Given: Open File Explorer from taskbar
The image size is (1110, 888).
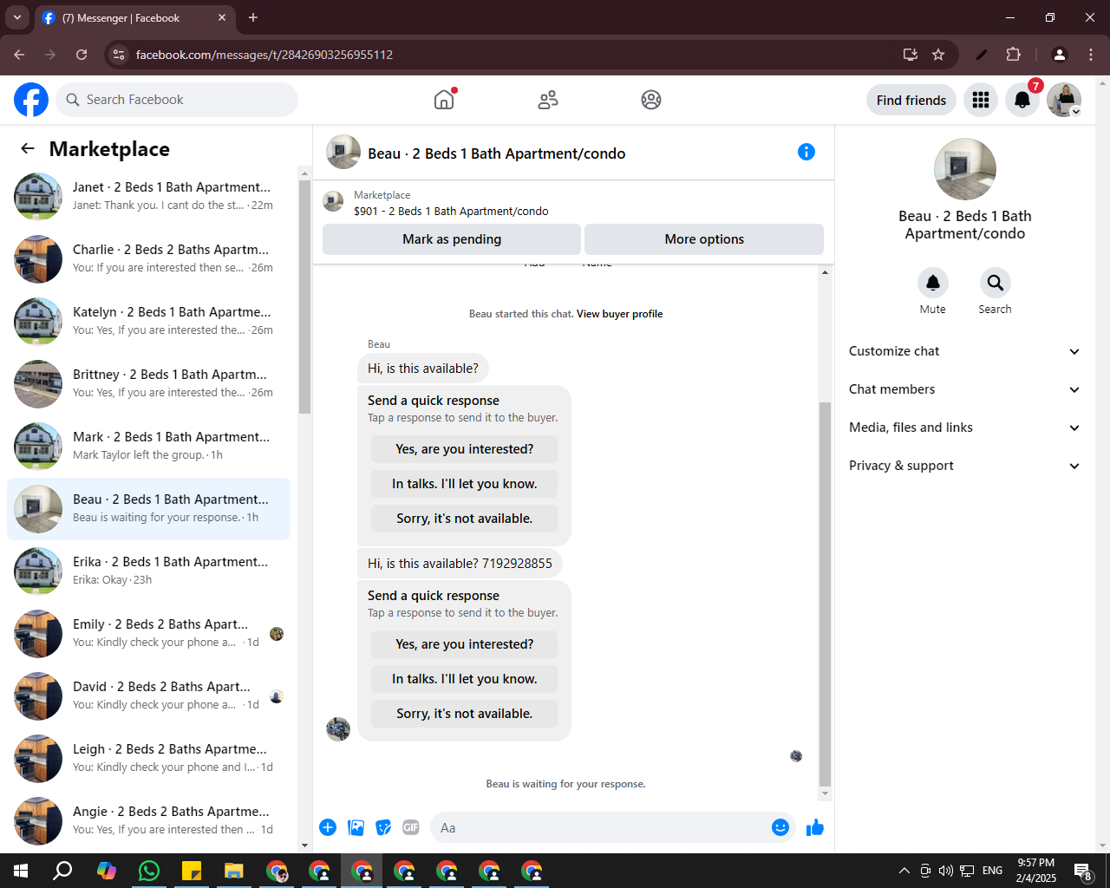Looking at the screenshot, I should (234, 871).
